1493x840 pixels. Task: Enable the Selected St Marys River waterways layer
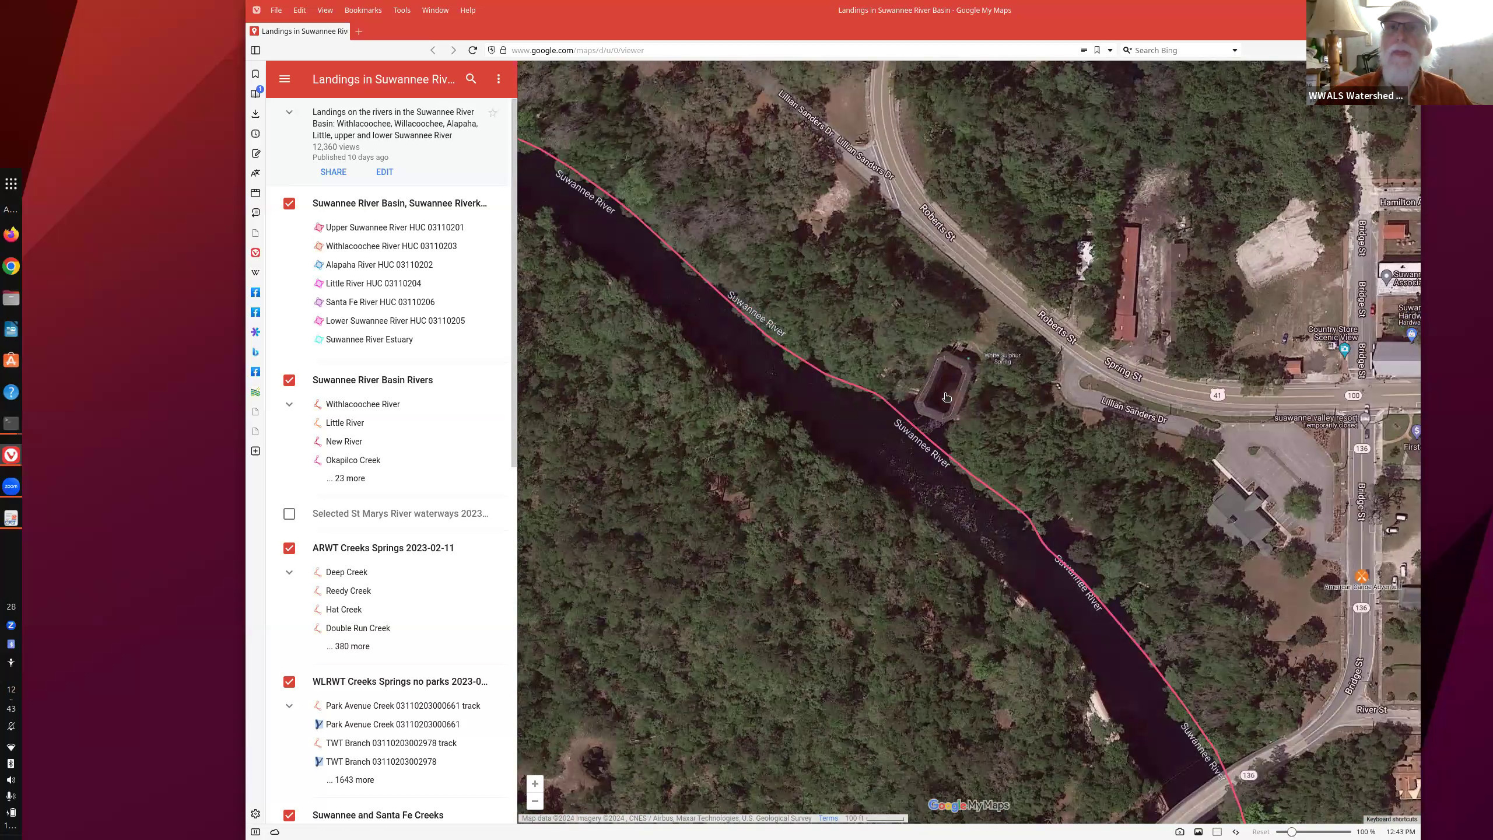pyautogui.click(x=289, y=514)
